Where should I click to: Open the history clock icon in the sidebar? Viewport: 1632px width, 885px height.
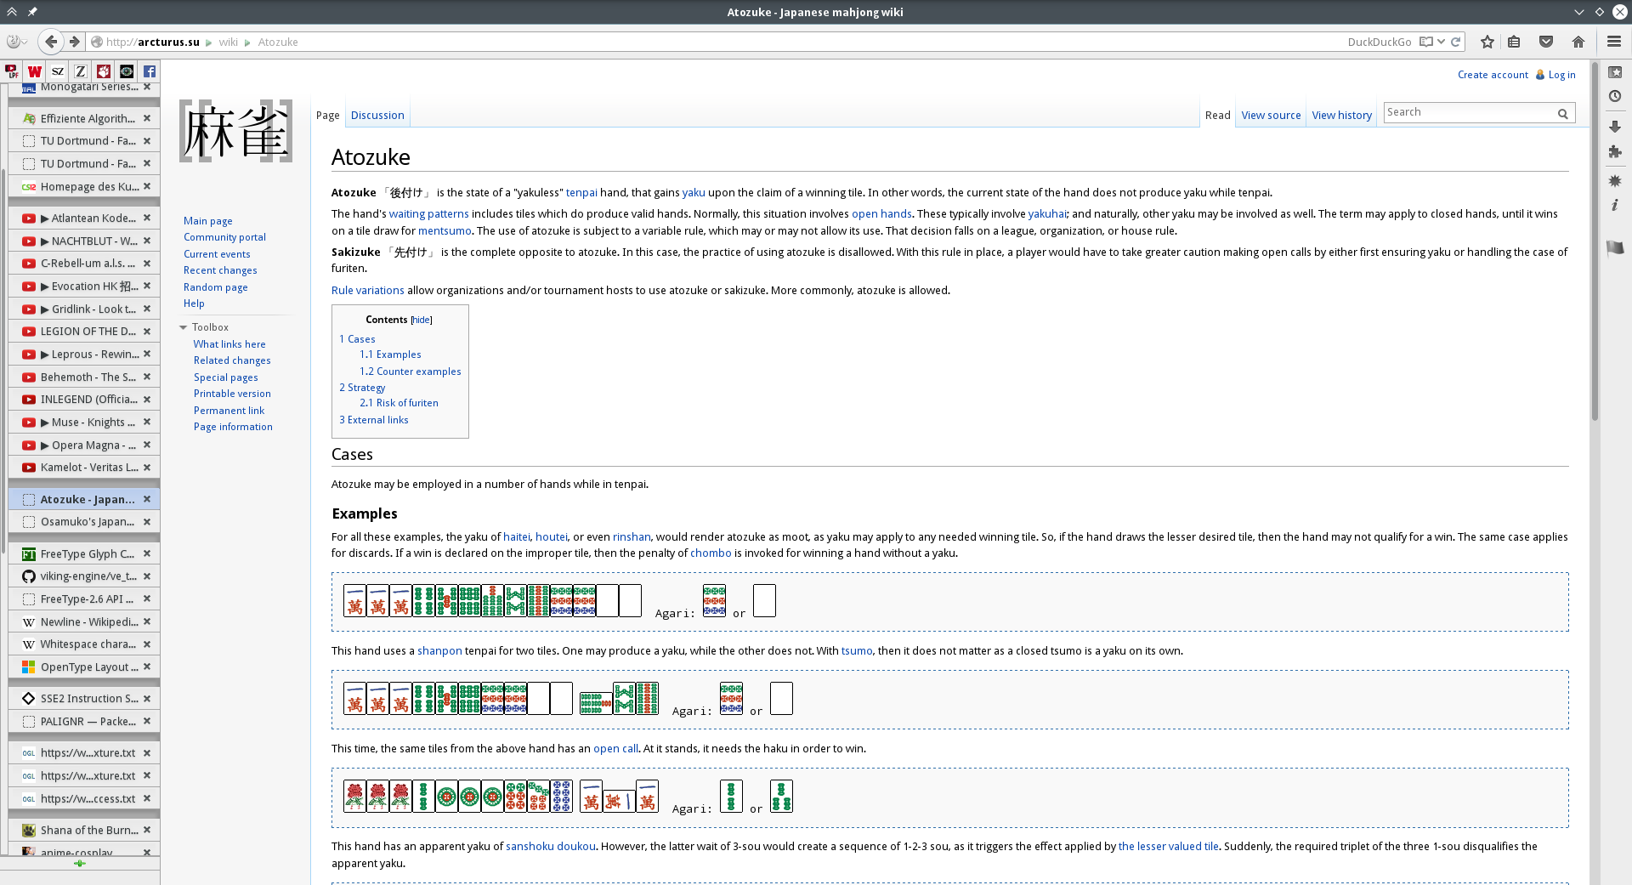tap(1615, 96)
